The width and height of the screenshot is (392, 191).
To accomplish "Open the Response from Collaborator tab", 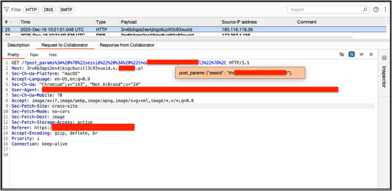I will 127,45.
